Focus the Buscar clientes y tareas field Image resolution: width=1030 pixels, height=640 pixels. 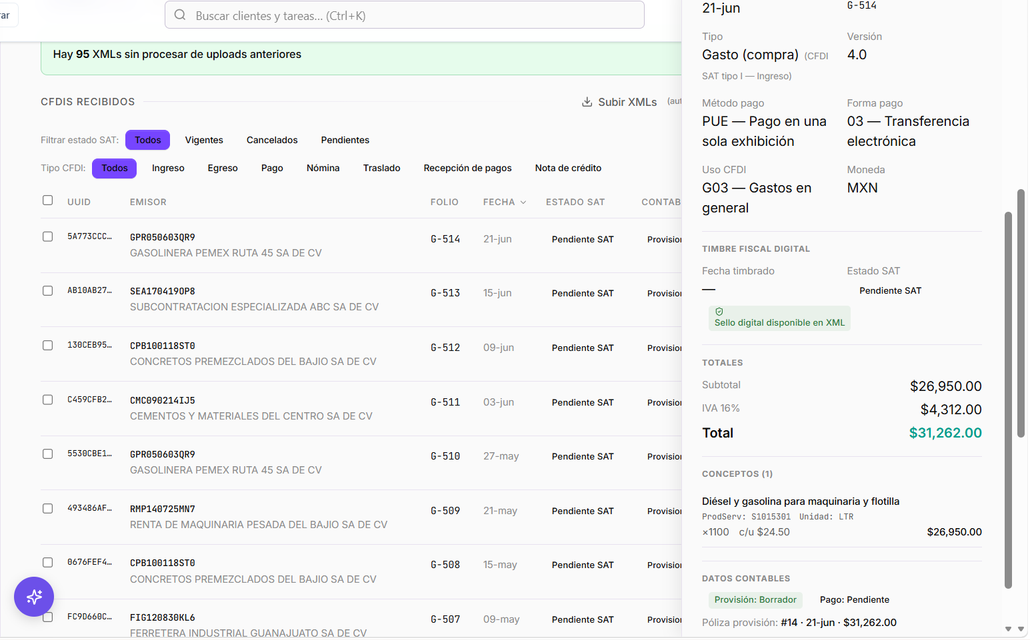click(405, 15)
